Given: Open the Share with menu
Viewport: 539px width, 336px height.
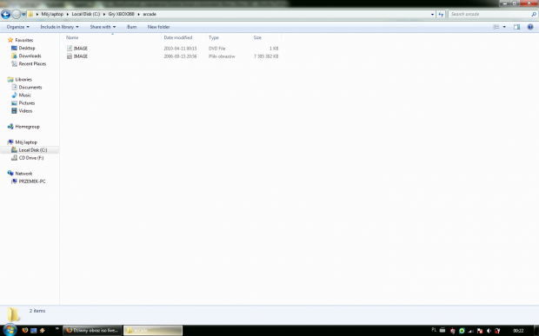Looking at the screenshot, I should tap(103, 27).
